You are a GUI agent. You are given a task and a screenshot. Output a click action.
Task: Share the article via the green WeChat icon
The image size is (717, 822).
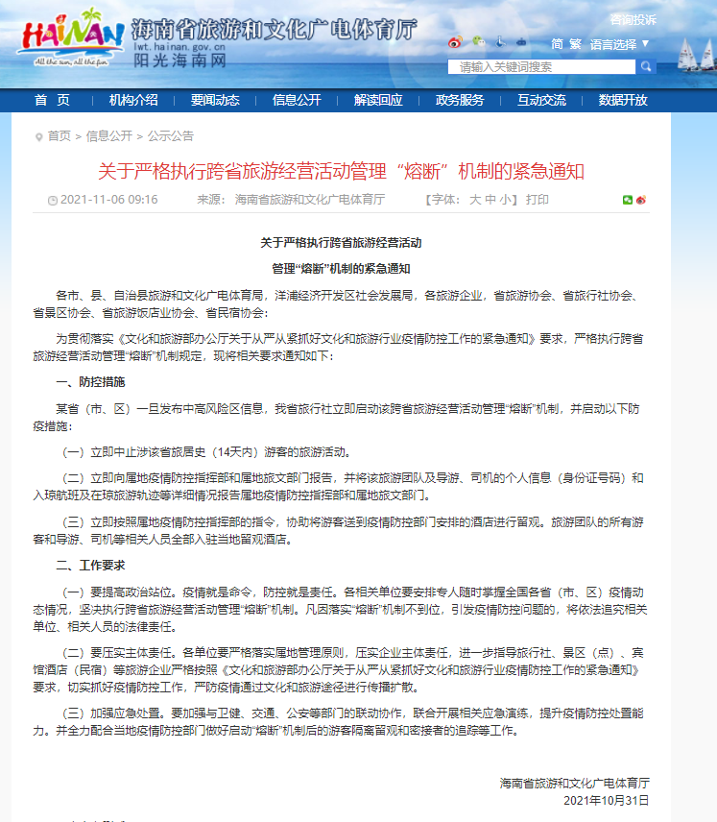click(628, 200)
